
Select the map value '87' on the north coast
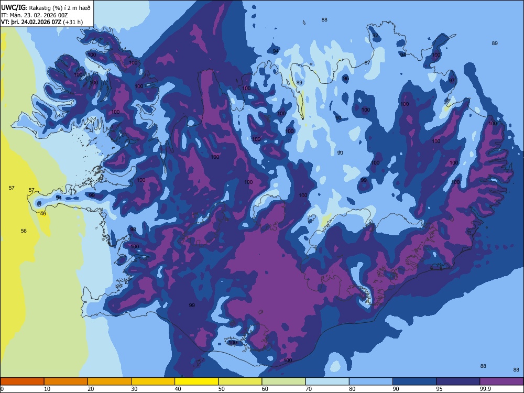pos(367,62)
